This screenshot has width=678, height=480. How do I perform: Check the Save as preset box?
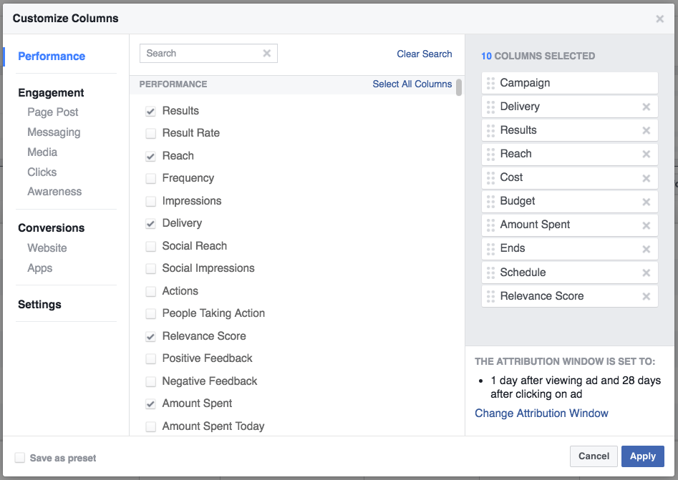[x=20, y=457]
